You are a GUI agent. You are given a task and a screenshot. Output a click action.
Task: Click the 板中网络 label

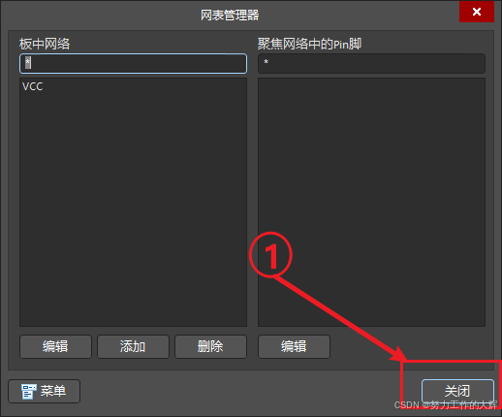pos(45,44)
